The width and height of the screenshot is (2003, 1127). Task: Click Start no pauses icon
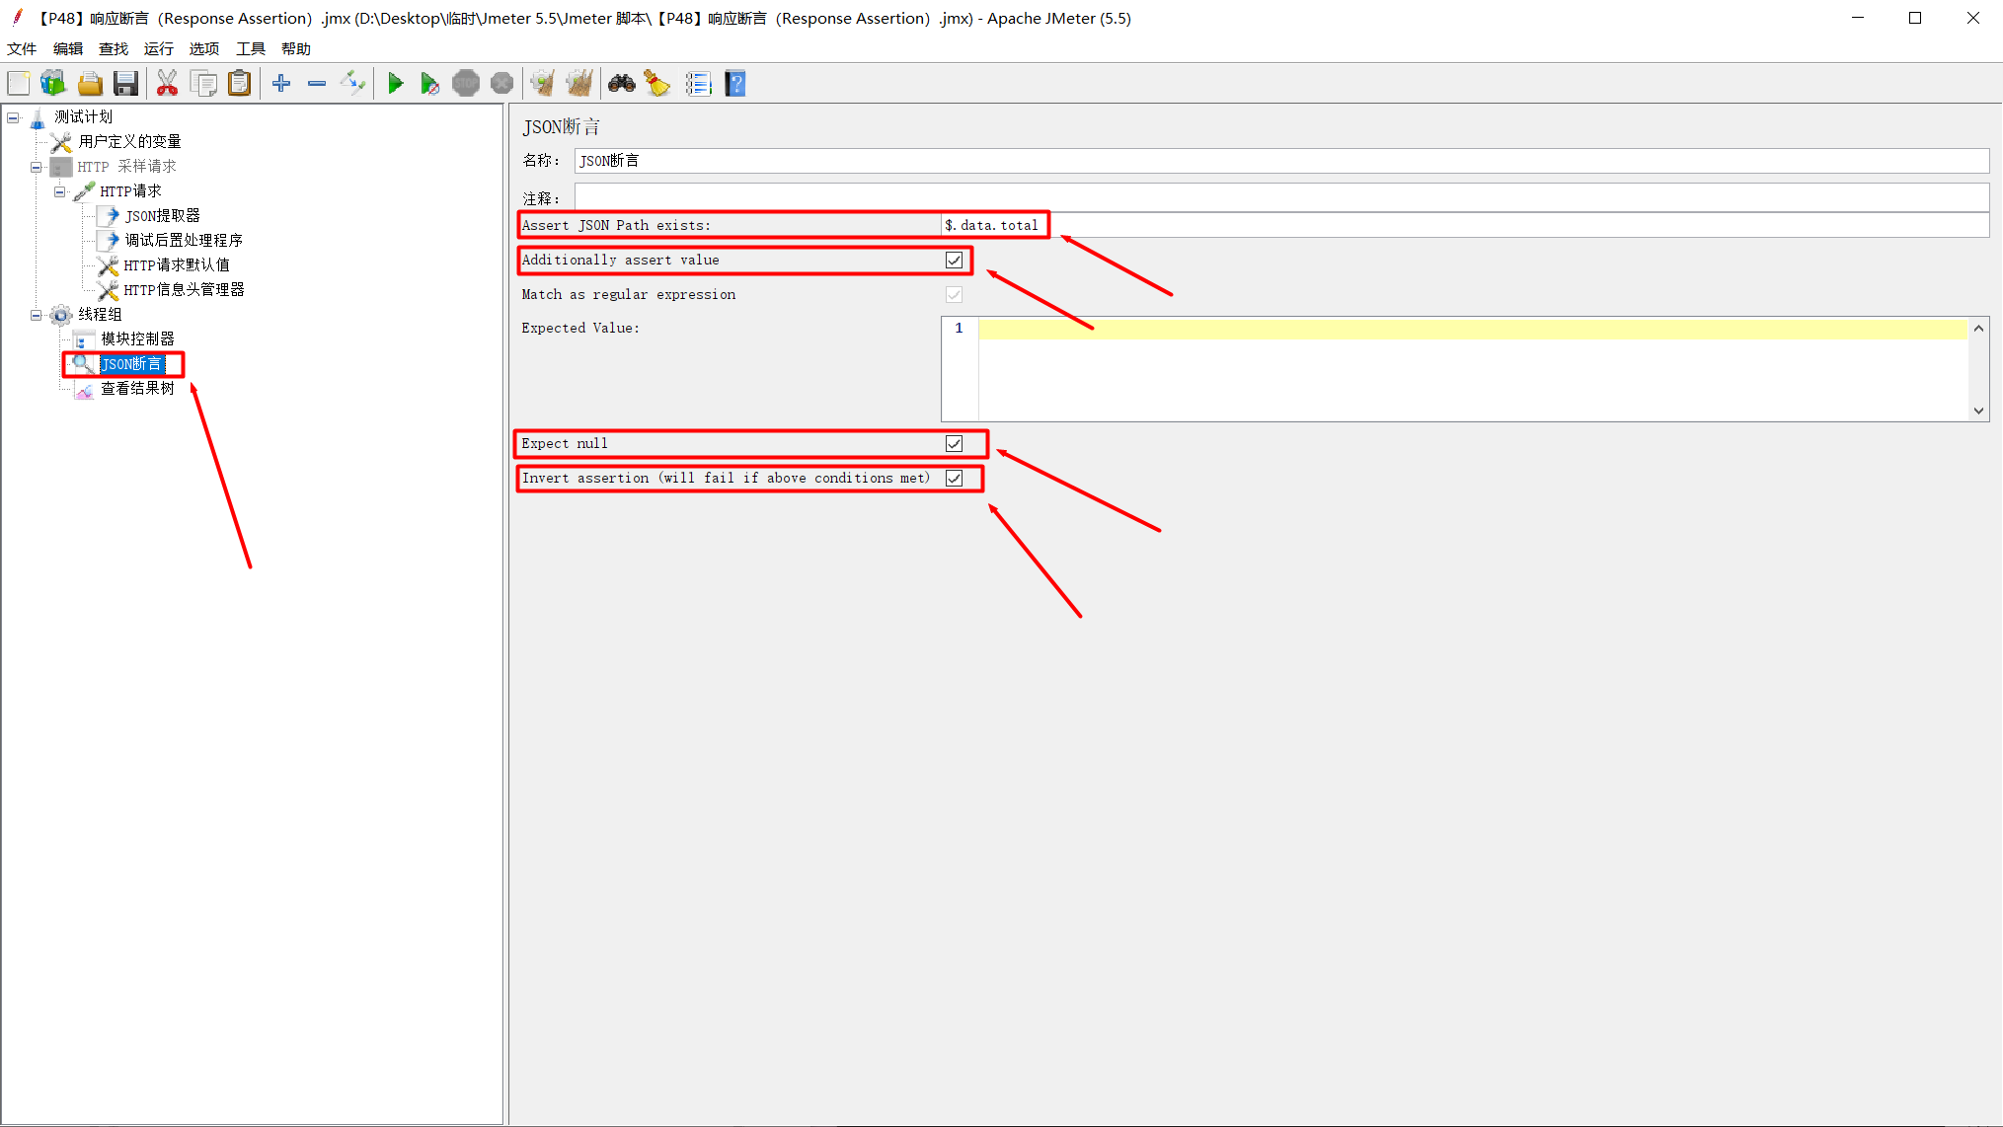tap(429, 84)
